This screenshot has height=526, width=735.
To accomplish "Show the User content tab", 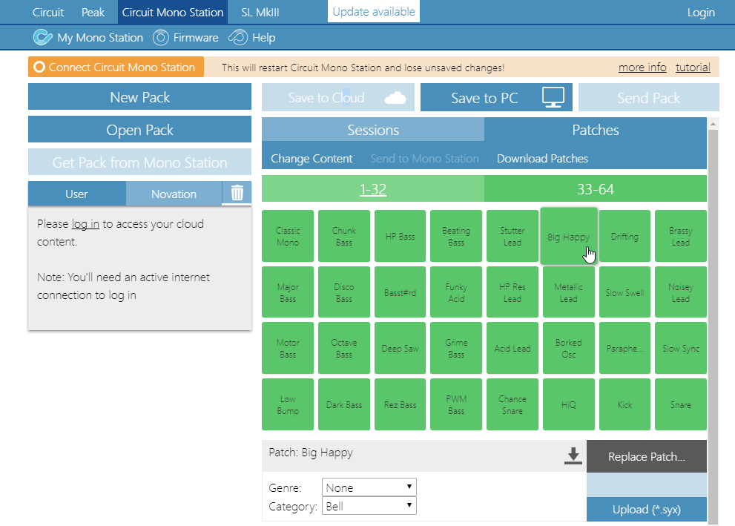I will (x=77, y=194).
